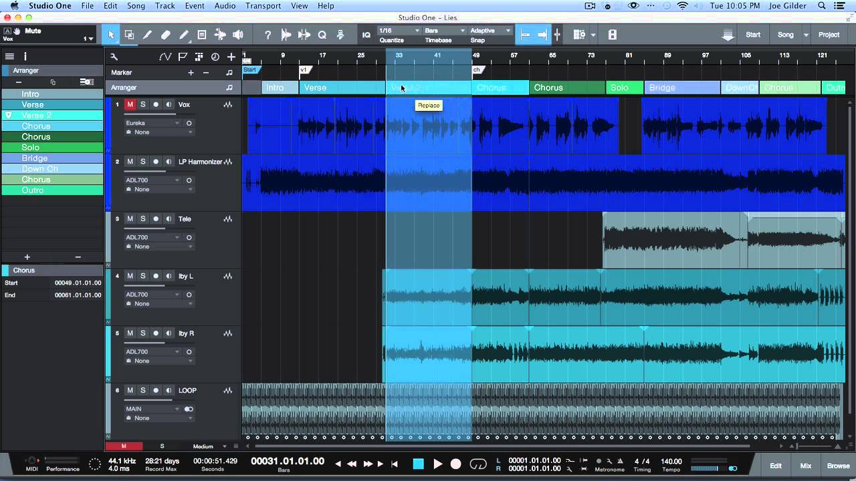This screenshot has width=856, height=481.
Task: Switch to the Project page
Action: [x=829, y=35]
